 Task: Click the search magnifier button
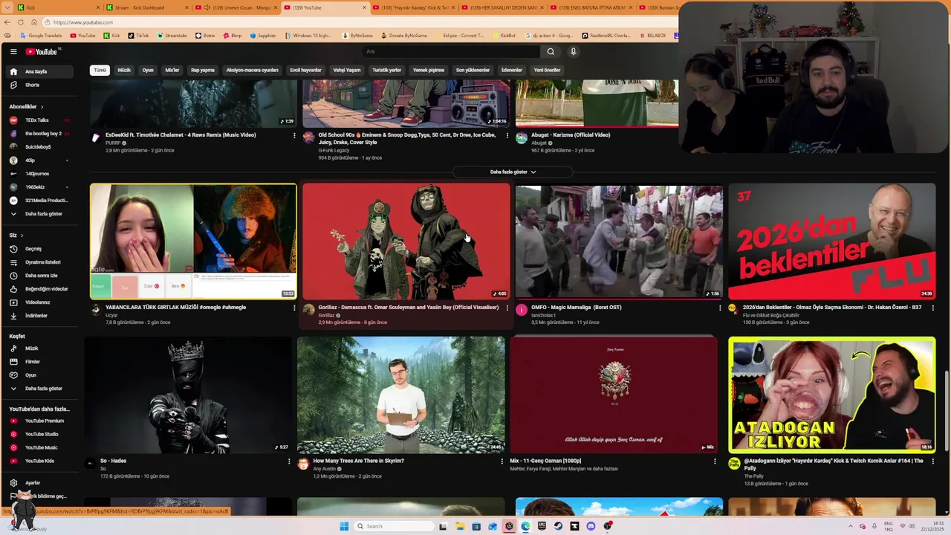(551, 51)
